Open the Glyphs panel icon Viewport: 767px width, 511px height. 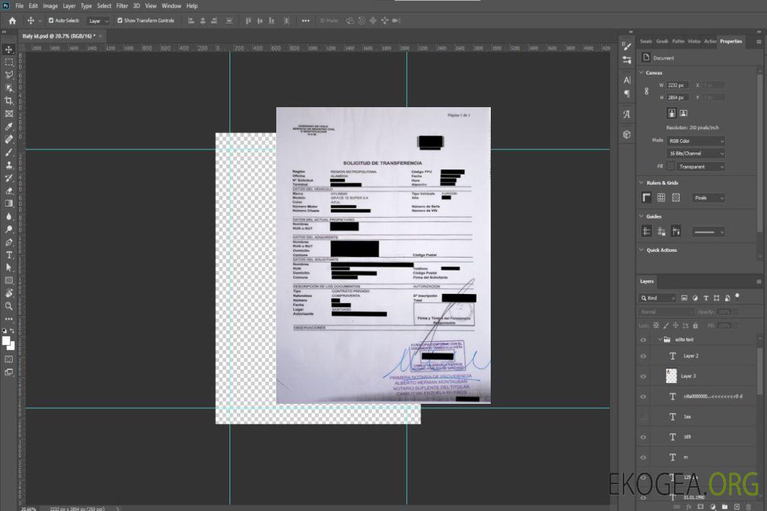click(x=627, y=114)
